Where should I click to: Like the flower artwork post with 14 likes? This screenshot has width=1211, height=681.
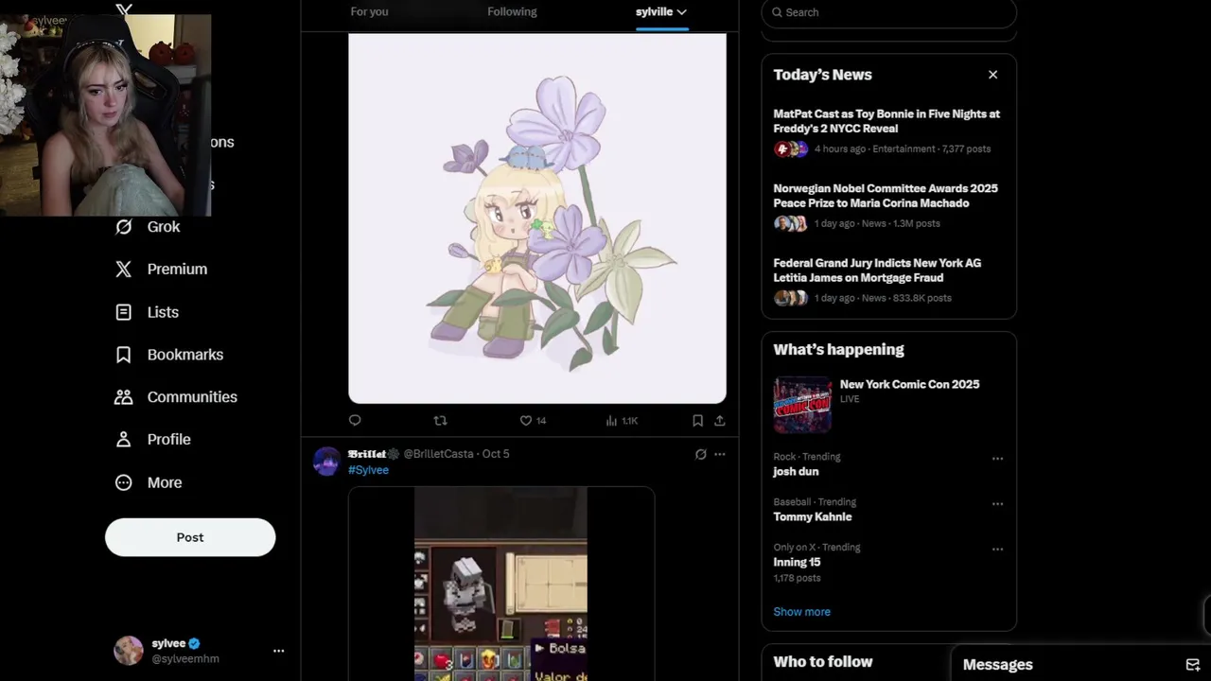click(x=533, y=420)
